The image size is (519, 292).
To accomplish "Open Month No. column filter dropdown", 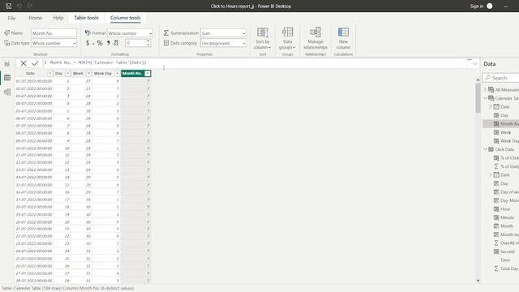I will pyautogui.click(x=148, y=74).
